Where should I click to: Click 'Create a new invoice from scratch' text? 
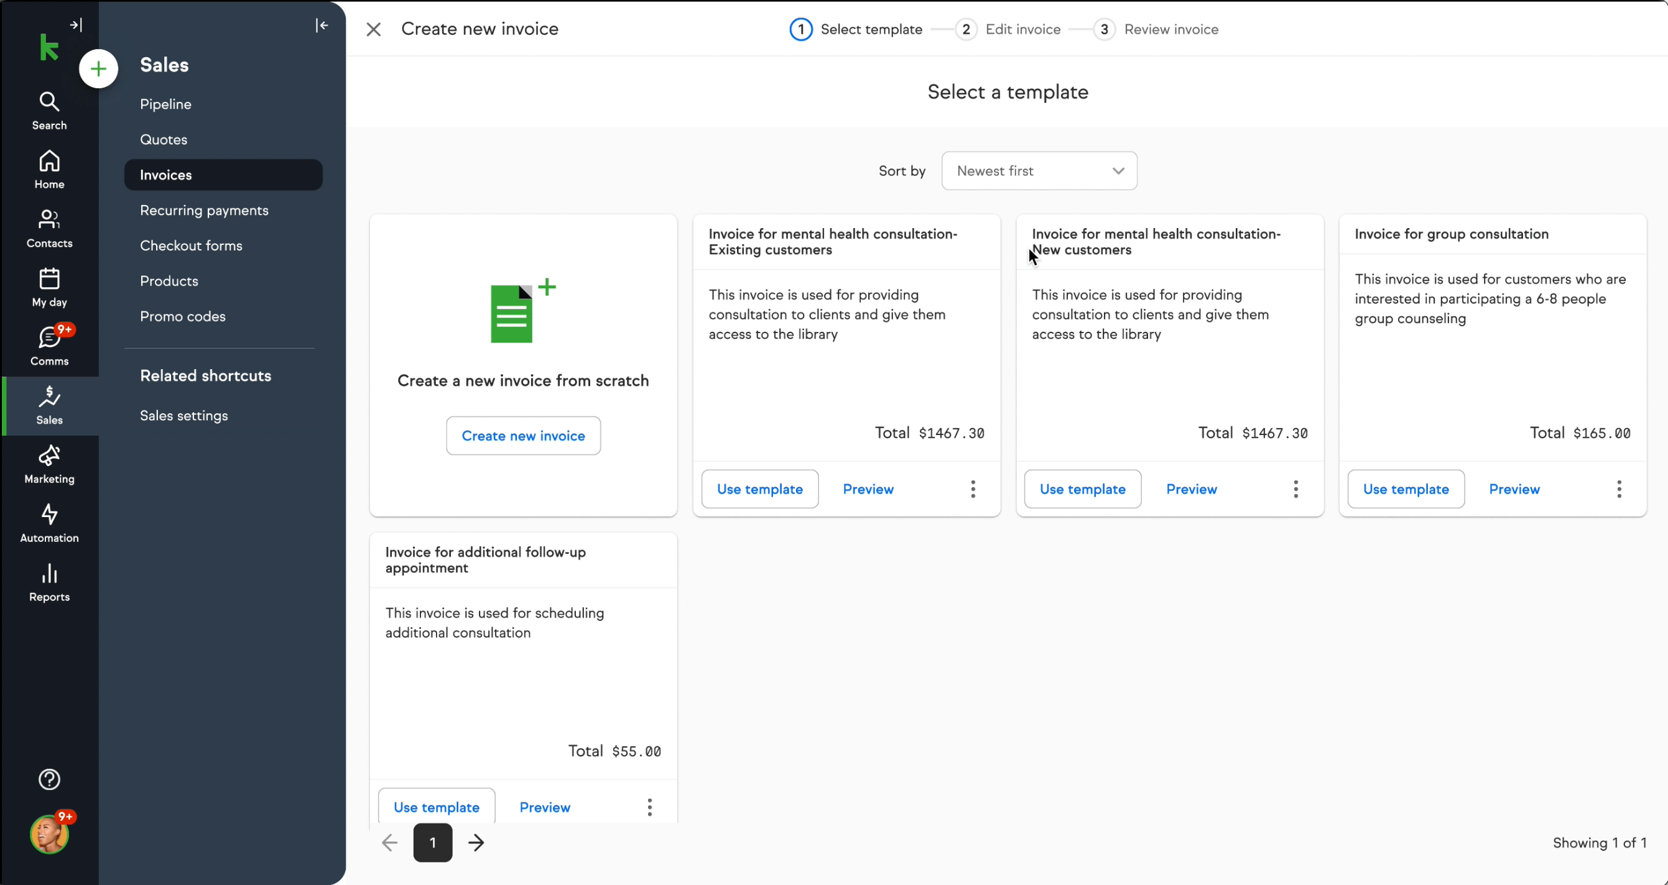pos(522,380)
